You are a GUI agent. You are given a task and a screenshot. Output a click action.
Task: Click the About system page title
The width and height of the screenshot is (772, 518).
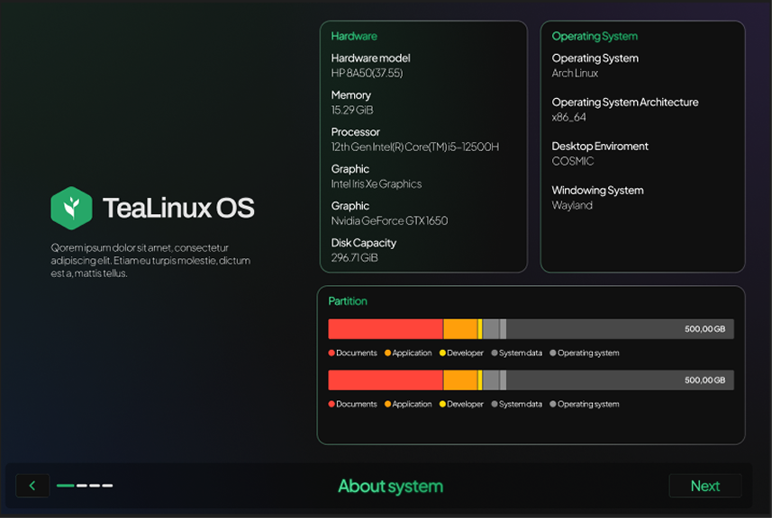(x=390, y=487)
